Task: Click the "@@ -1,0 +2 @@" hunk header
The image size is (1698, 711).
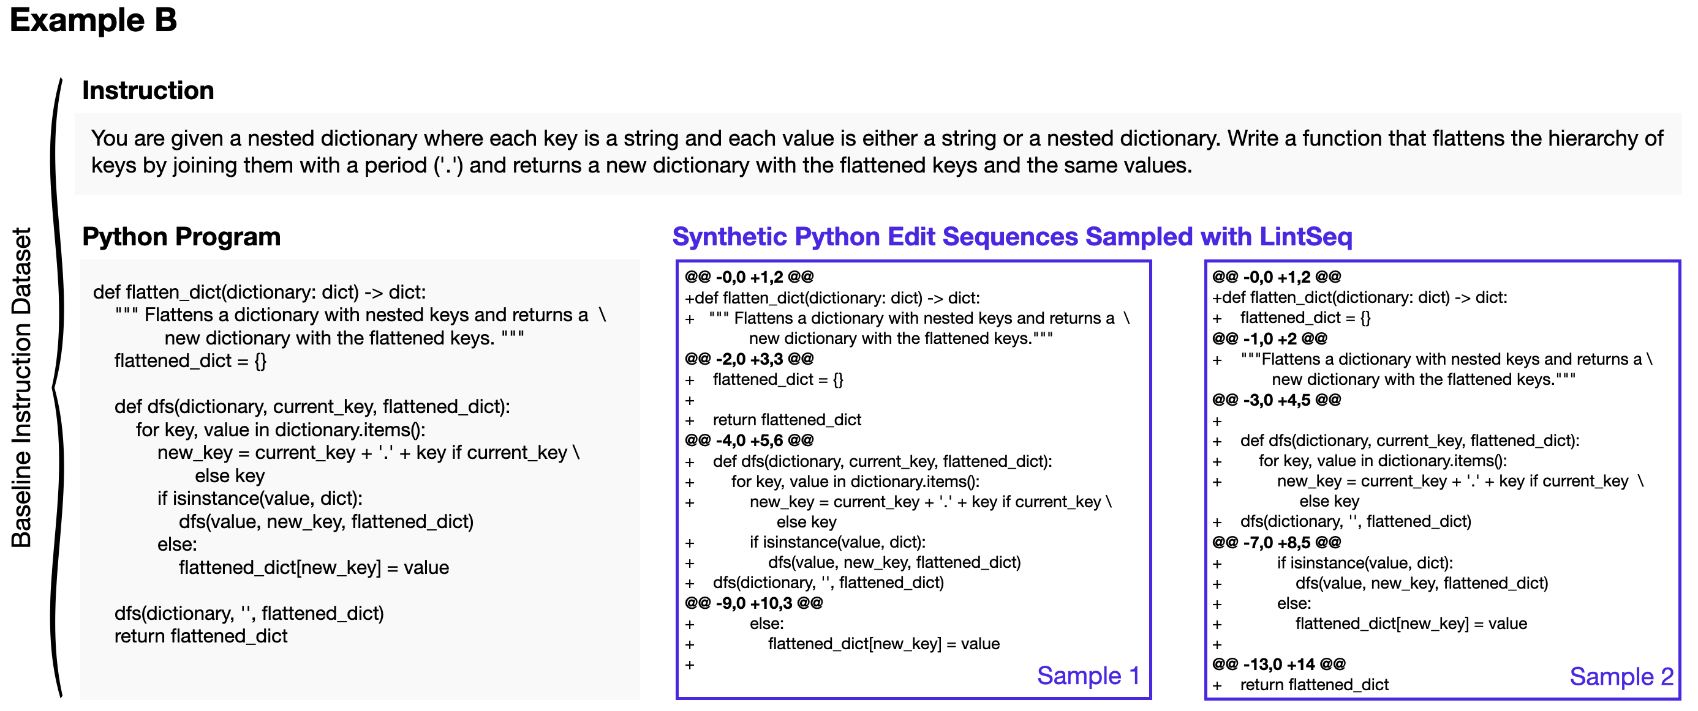Action: point(1269,338)
